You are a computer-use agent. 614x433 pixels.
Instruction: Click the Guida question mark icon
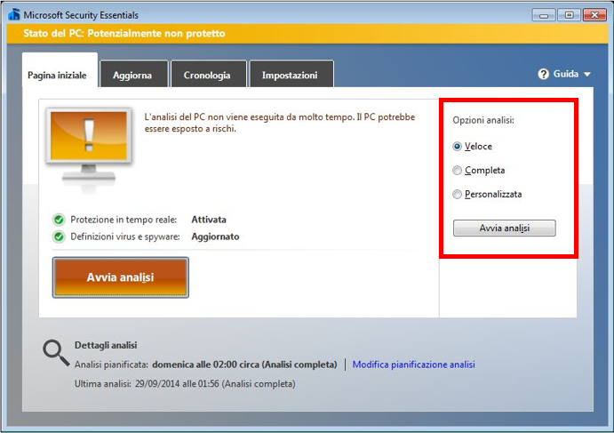coord(543,74)
